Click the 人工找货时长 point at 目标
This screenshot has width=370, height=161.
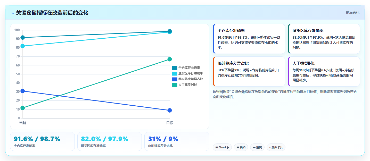[x=170, y=59]
